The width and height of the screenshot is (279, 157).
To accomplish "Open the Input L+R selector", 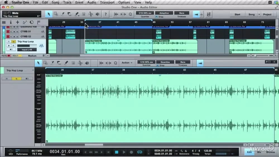I will (27, 50).
